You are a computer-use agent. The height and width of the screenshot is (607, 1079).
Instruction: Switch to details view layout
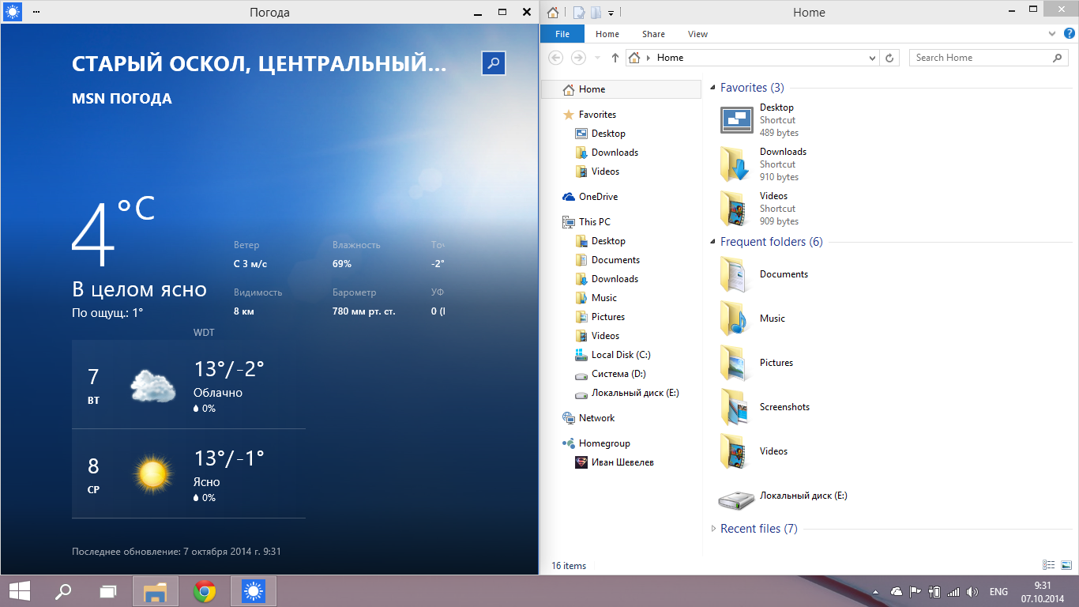click(x=1048, y=565)
